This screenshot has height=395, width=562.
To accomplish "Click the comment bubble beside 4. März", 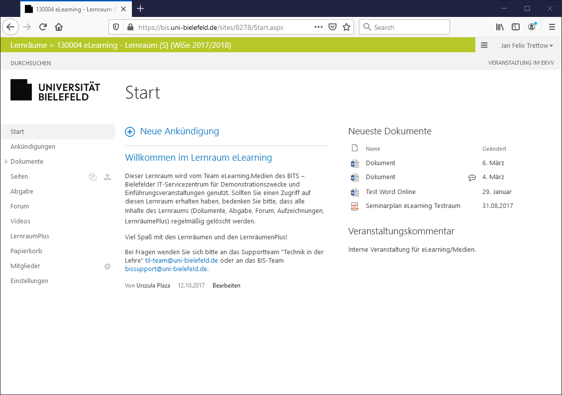I will click(x=472, y=178).
